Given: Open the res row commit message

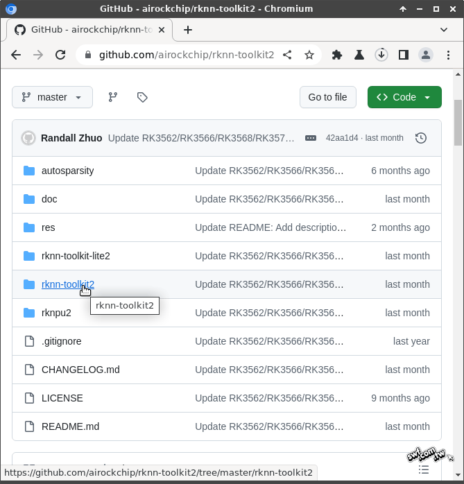Looking at the screenshot, I should [270, 227].
